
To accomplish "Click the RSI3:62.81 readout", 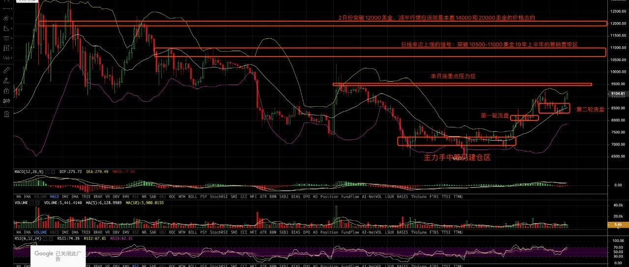I will coord(121,238).
